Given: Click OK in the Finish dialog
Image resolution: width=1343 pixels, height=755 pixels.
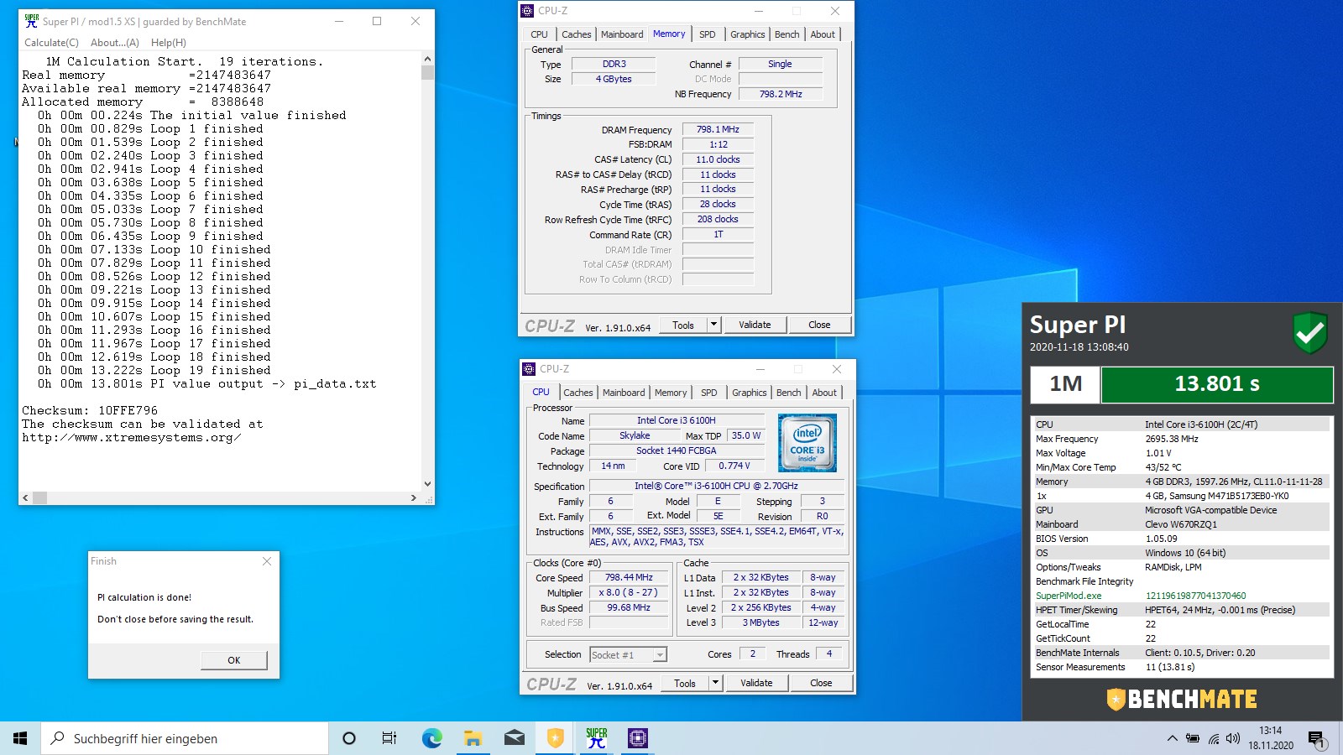Looking at the screenshot, I should tap(234, 660).
